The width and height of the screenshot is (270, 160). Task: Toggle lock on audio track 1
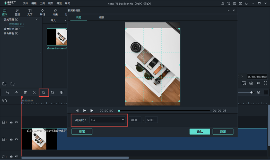click(x=11, y=157)
